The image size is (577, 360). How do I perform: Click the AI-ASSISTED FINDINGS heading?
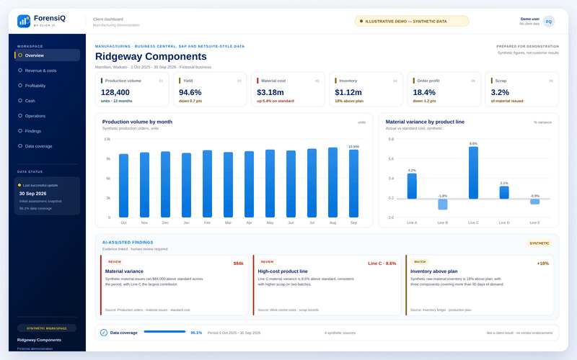point(128,243)
